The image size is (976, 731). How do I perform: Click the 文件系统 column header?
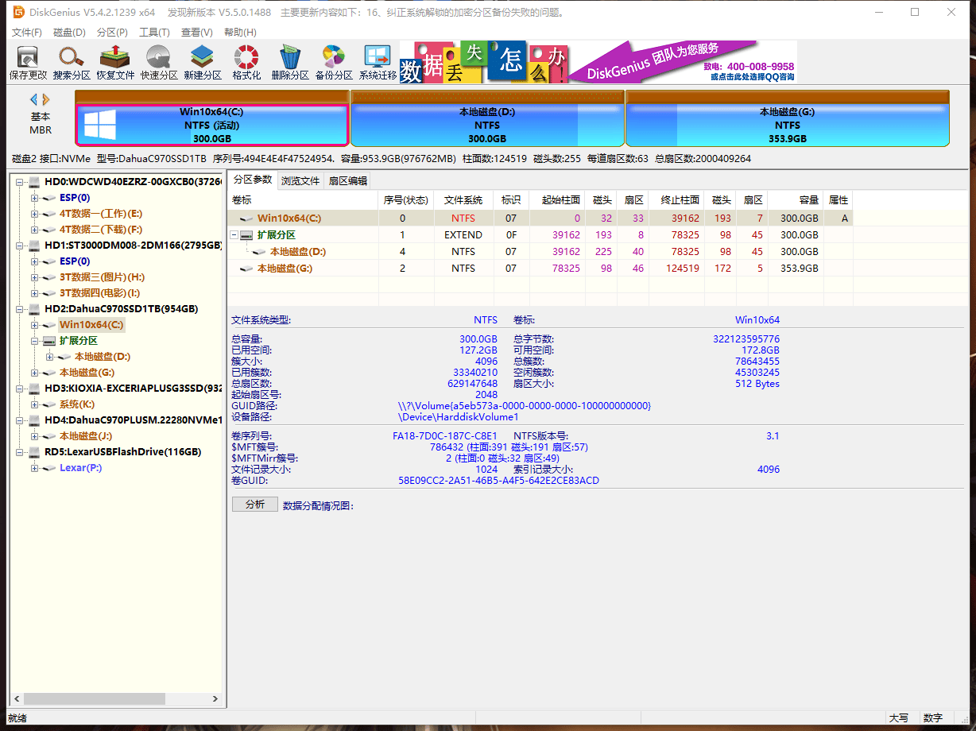pos(463,200)
